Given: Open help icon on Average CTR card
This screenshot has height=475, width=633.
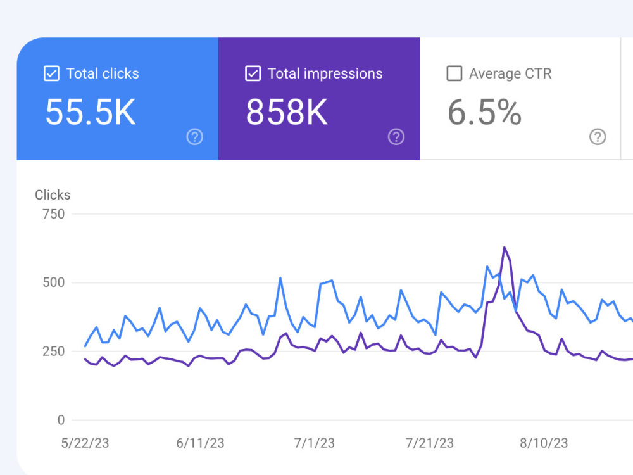Looking at the screenshot, I should (598, 137).
